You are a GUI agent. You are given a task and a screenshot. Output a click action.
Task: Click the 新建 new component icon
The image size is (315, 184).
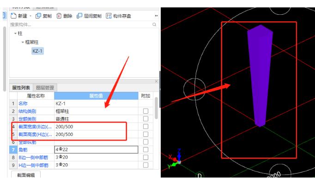13,16
